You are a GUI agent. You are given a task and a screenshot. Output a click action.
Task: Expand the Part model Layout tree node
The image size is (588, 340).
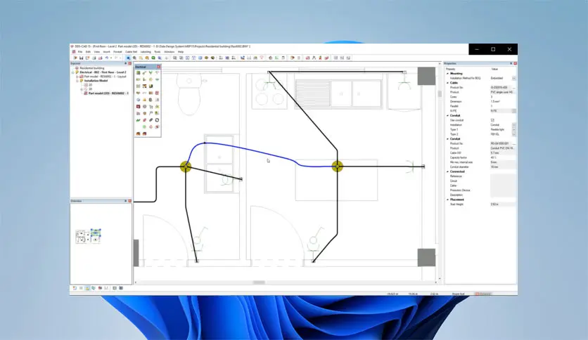coord(77,77)
